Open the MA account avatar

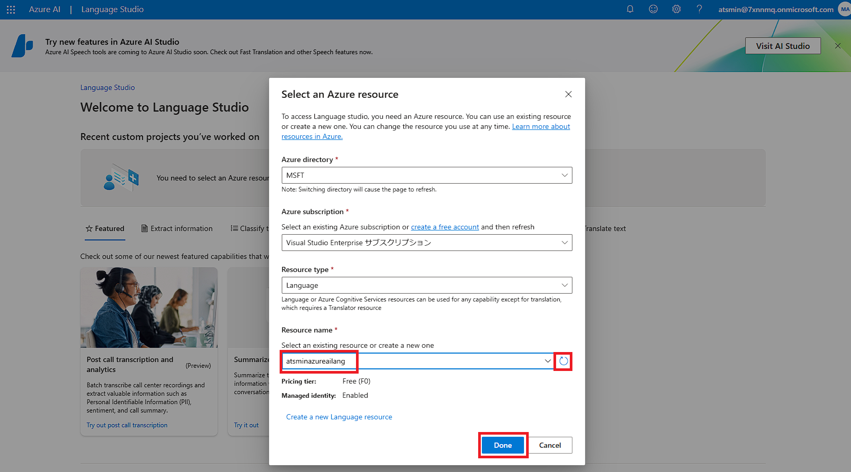(x=844, y=9)
